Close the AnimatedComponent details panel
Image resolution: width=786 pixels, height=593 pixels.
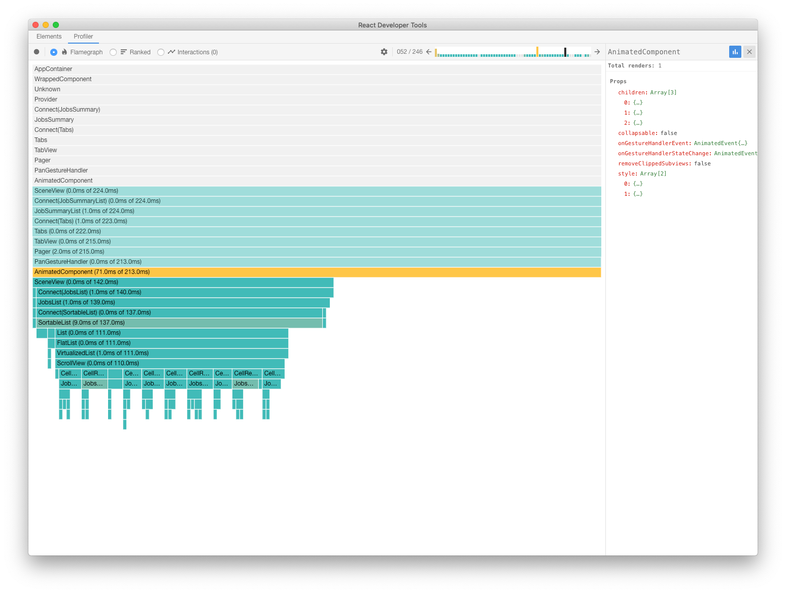(749, 51)
